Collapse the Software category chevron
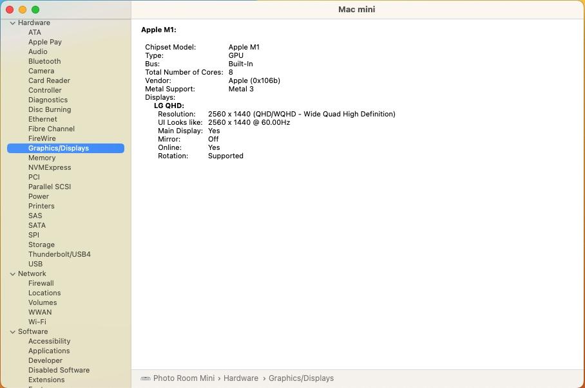The image size is (585, 388). click(x=12, y=332)
